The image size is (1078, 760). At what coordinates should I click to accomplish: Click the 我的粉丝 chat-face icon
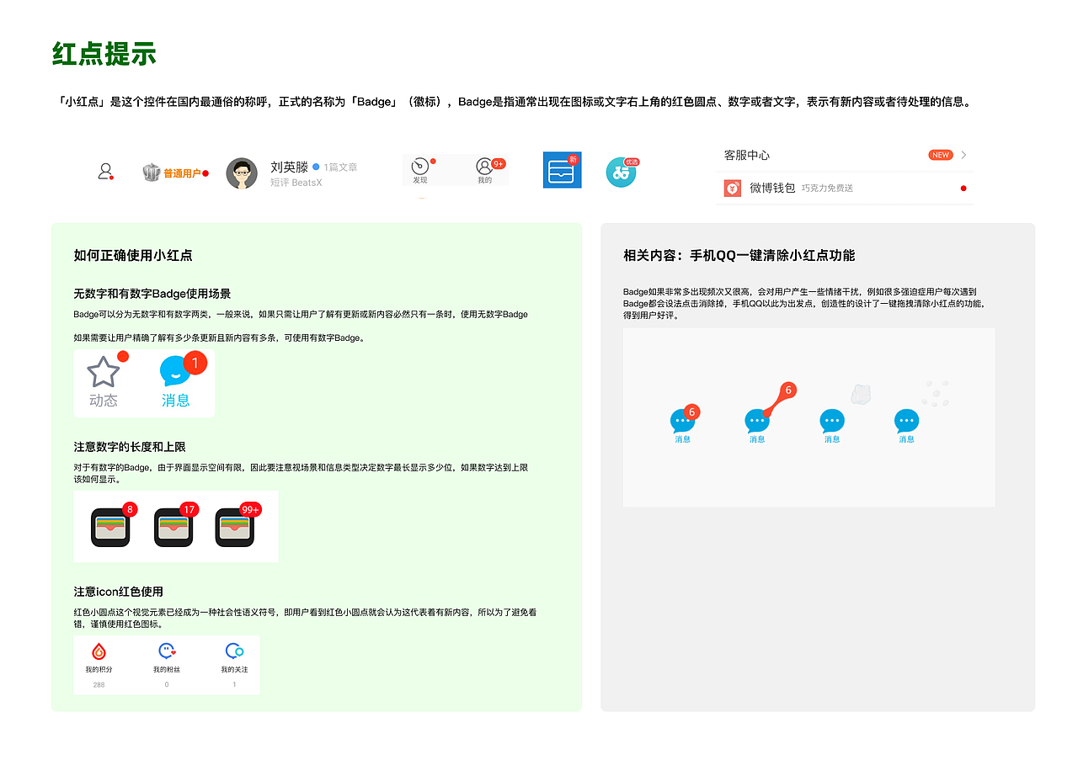pyautogui.click(x=166, y=651)
